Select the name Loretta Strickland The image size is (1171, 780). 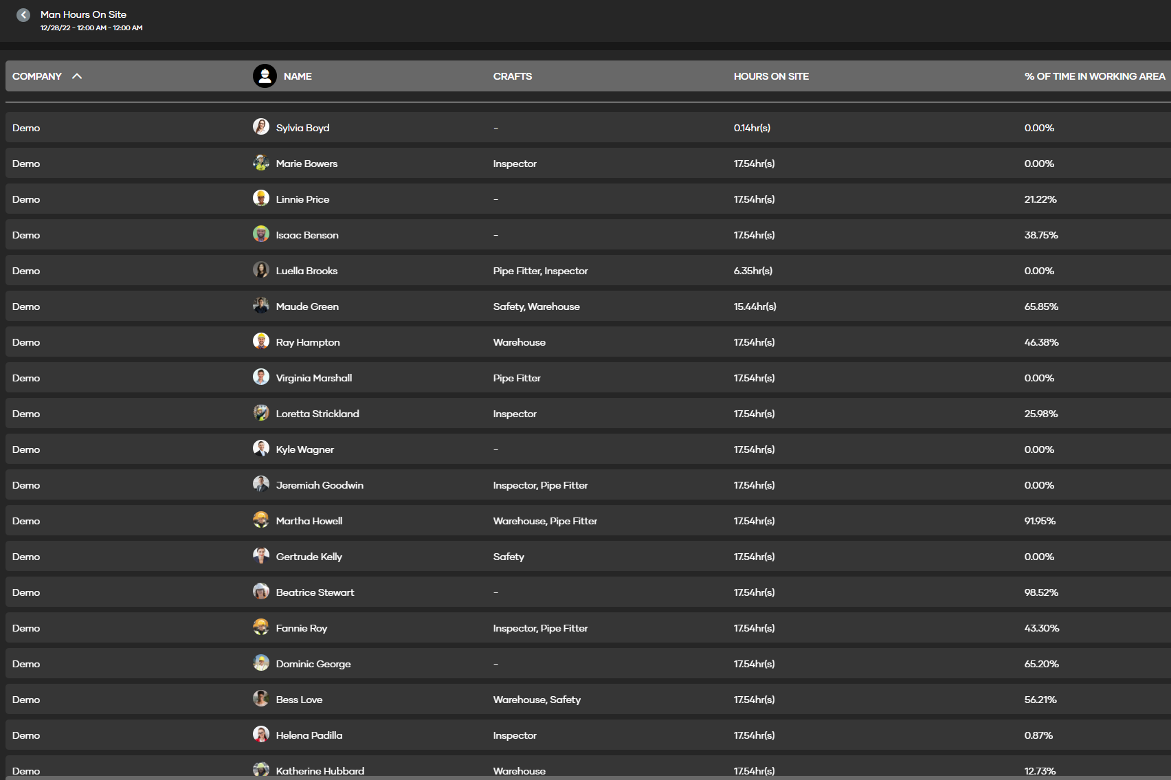317,414
